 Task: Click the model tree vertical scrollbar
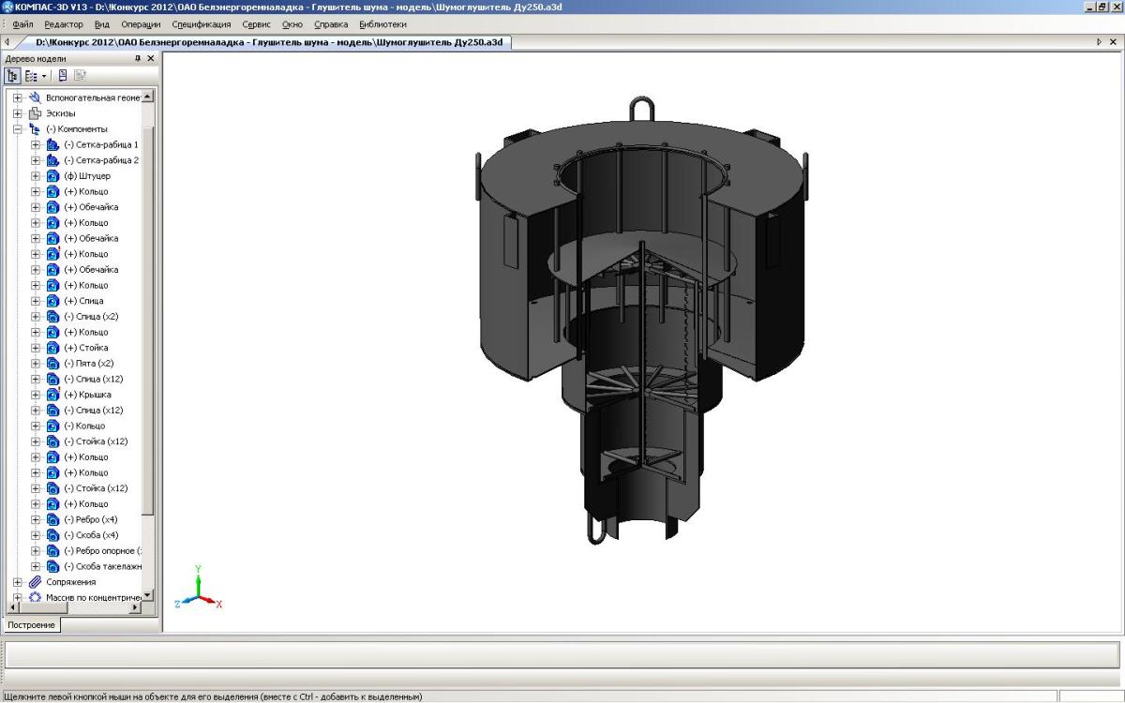(147, 319)
